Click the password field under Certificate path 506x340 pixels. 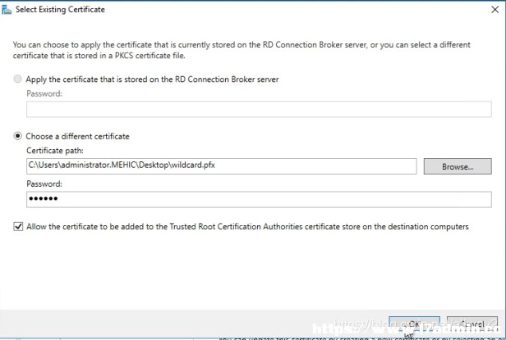tap(259, 199)
